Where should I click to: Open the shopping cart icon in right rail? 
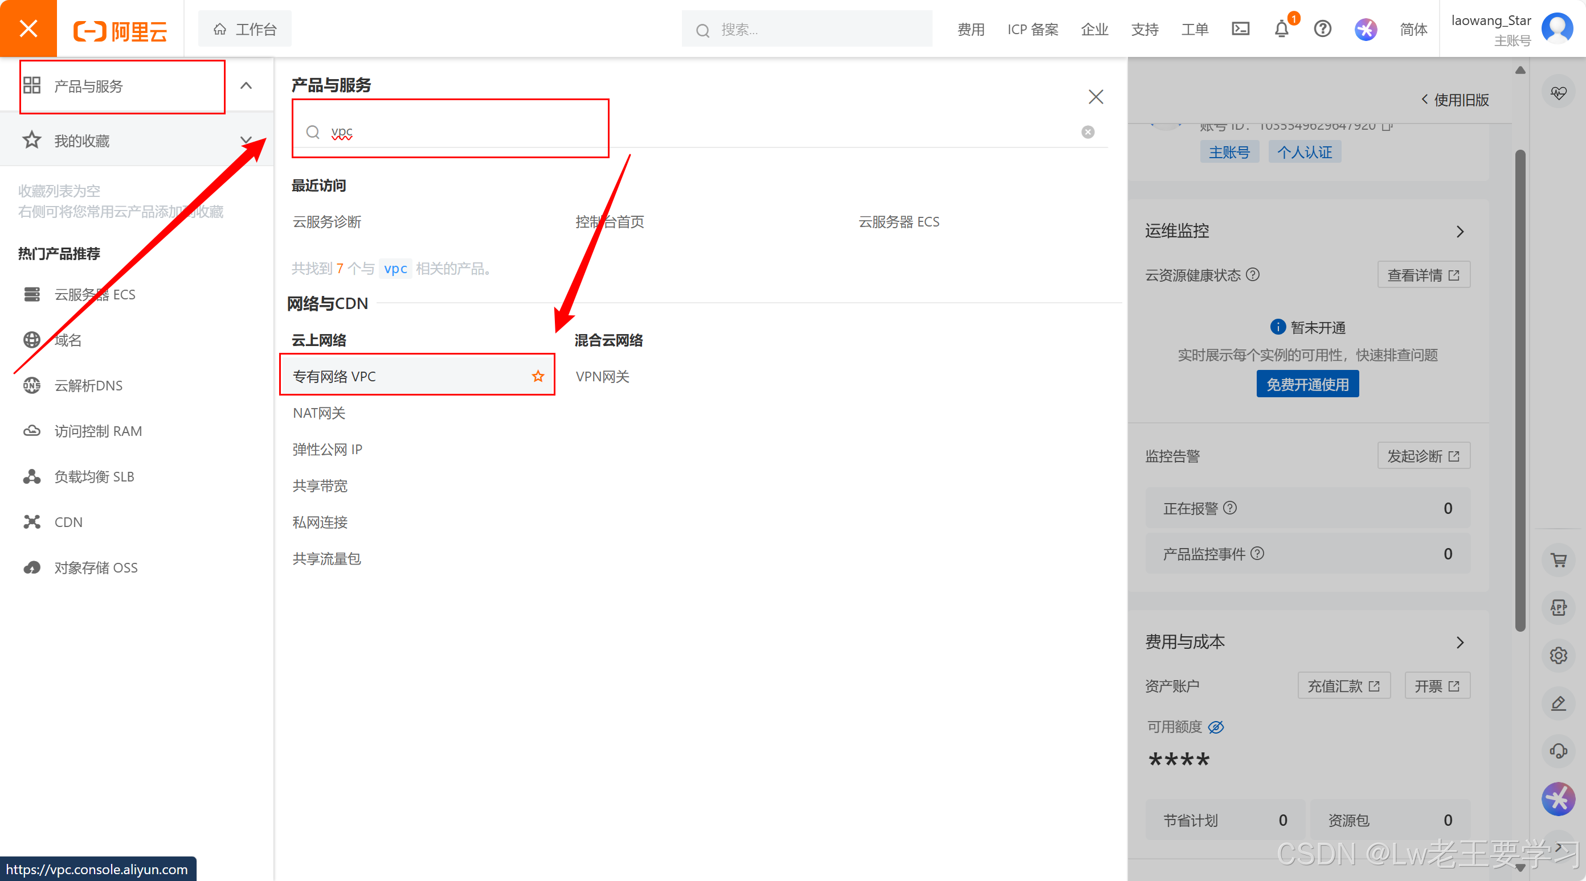point(1558,559)
